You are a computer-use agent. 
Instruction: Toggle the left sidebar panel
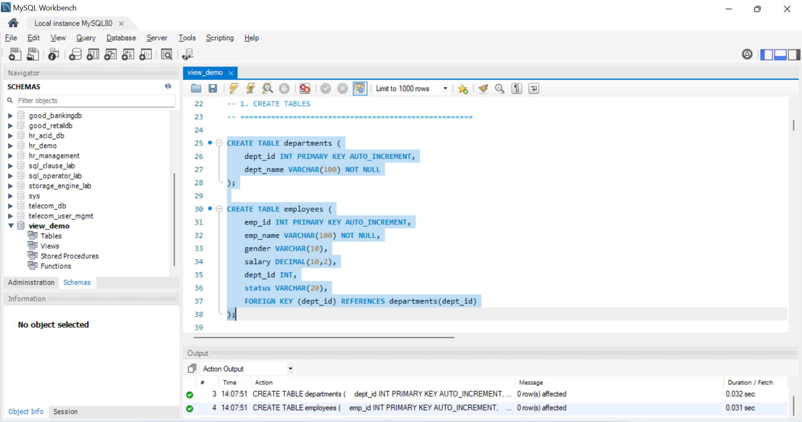pos(766,55)
